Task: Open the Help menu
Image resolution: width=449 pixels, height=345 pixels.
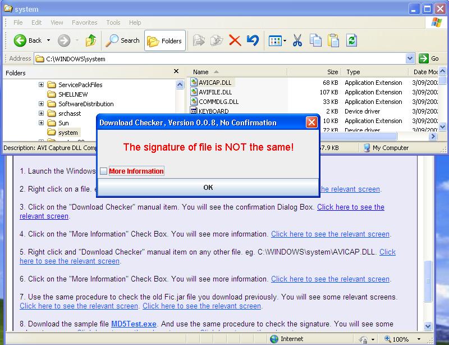Action: 135,22
